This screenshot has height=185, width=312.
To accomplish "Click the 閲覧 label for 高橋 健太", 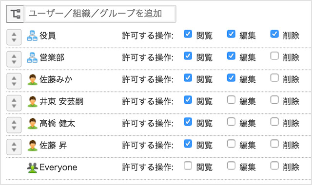I will point(204,124).
